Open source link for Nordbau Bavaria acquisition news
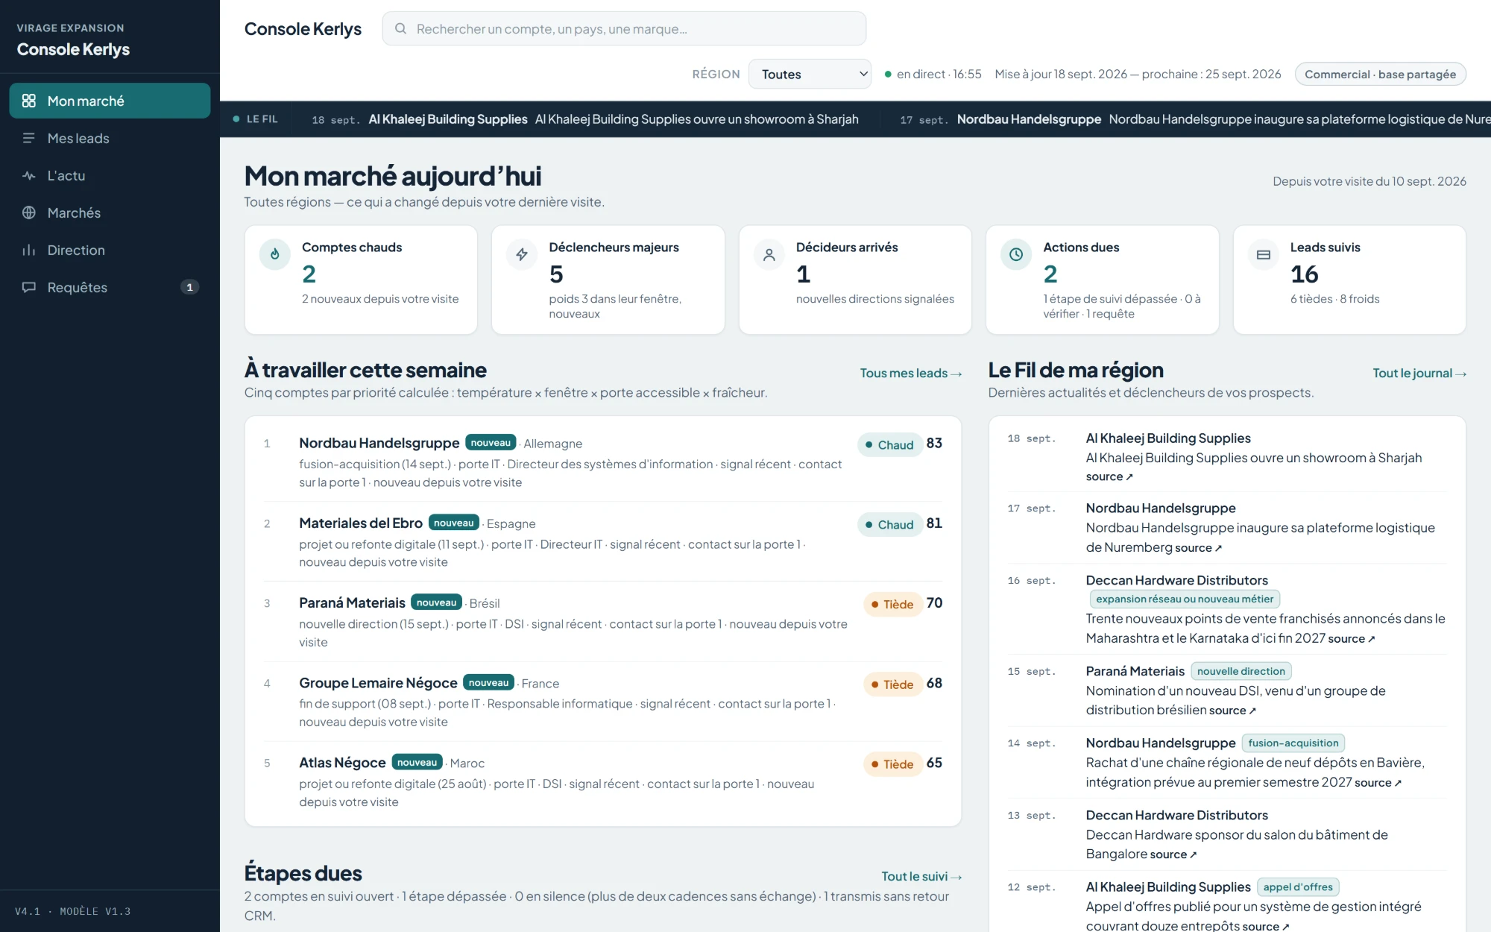The width and height of the screenshot is (1491, 932). pyautogui.click(x=1378, y=782)
